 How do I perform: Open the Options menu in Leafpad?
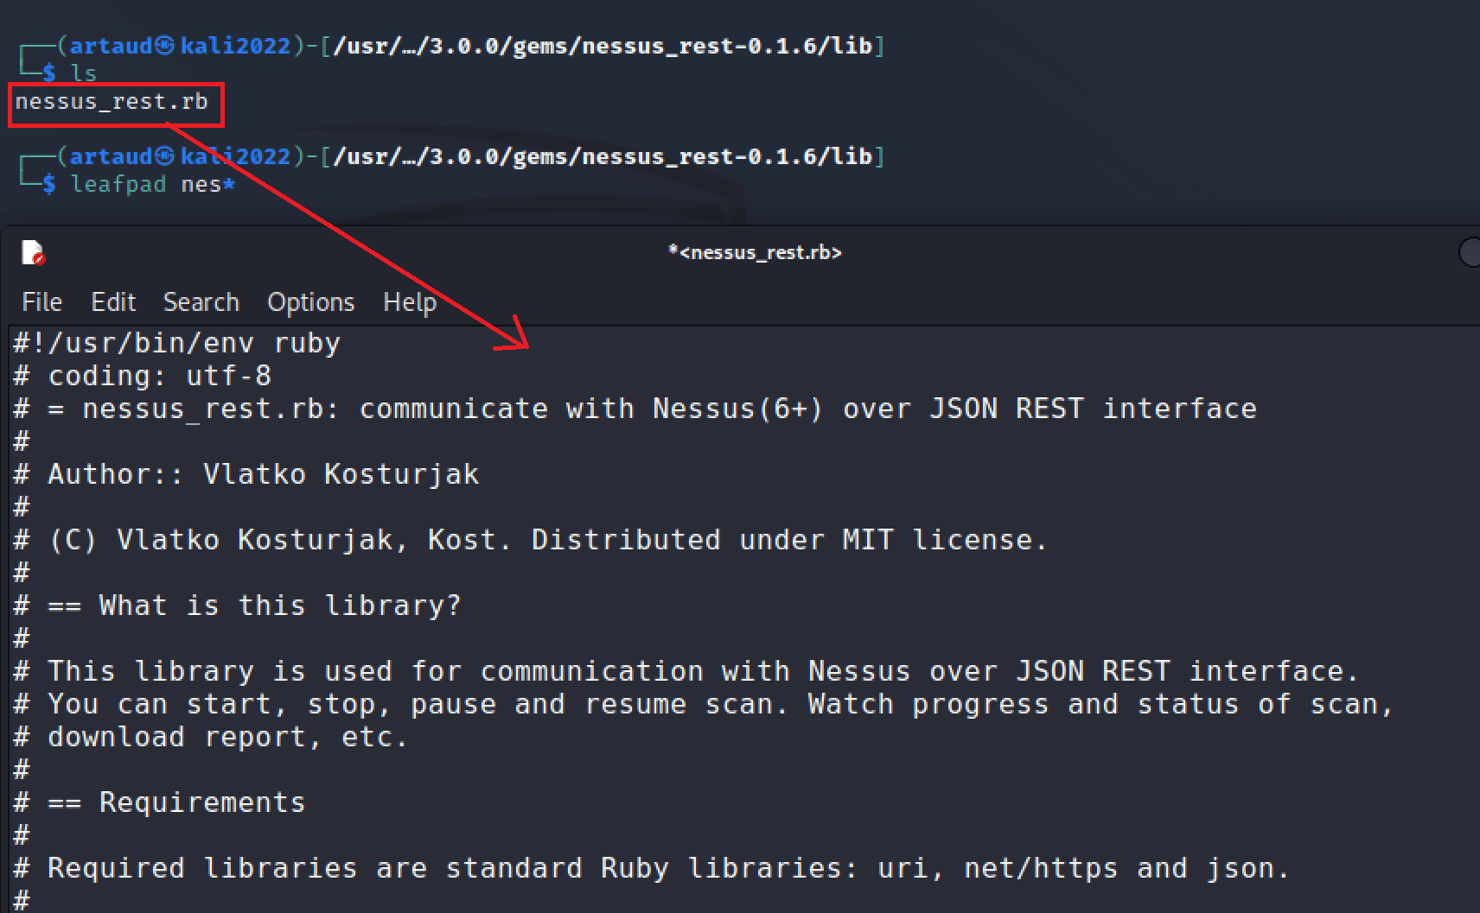pos(310,301)
